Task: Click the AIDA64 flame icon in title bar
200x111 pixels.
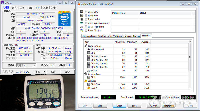Action: pos(79,4)
